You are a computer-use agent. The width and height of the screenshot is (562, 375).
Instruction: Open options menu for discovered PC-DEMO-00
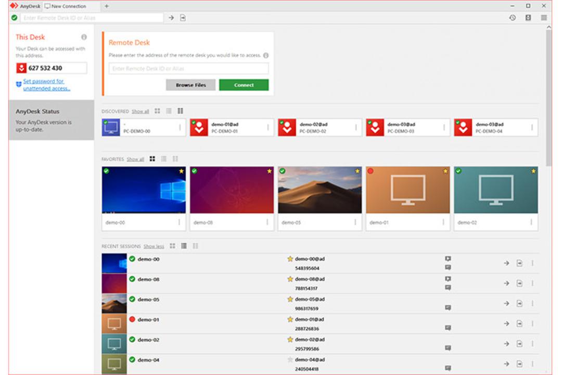[180, 128]
